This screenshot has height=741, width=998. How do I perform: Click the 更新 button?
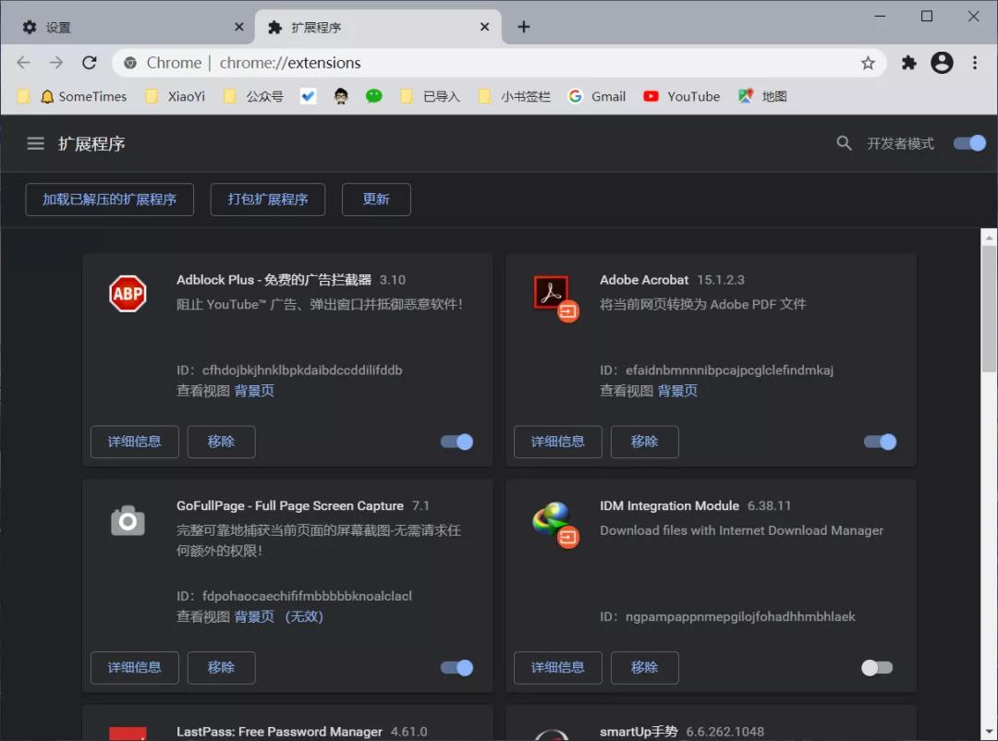coord(376,199)
